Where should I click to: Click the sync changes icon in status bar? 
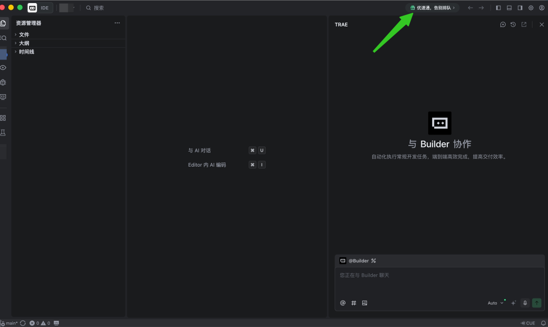(23, 323)
